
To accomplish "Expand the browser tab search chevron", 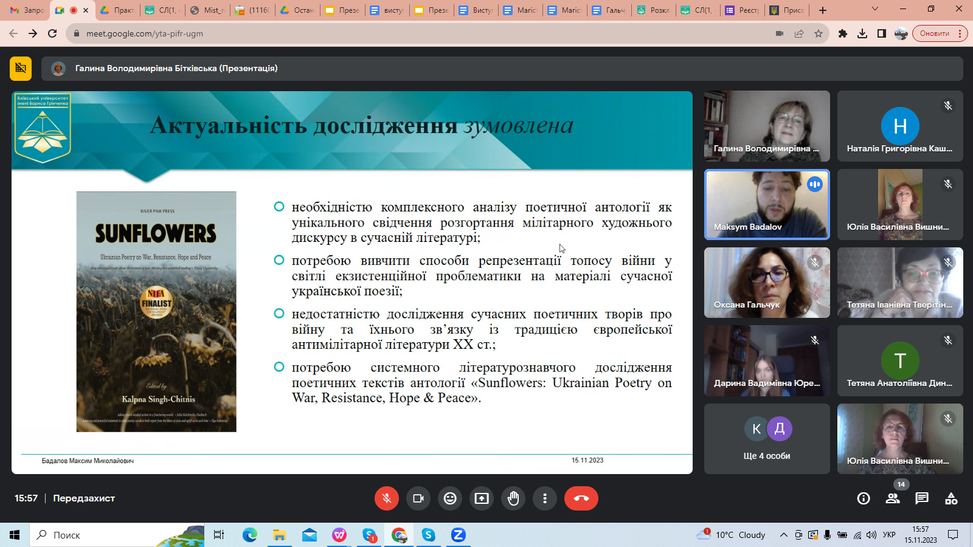I will pos(875,9).
